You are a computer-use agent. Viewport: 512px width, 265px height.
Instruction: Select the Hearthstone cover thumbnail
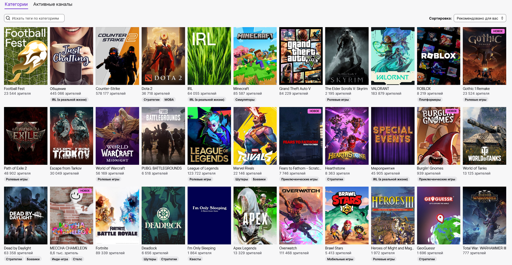click(x=347, y=136)
